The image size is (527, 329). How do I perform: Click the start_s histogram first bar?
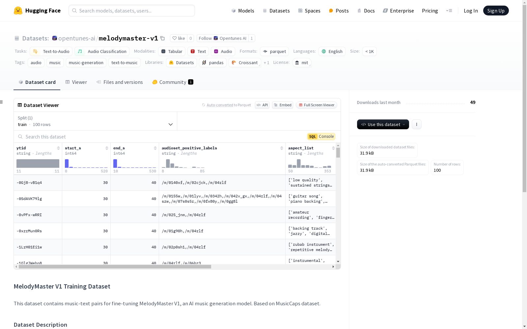tap(67, 164)
